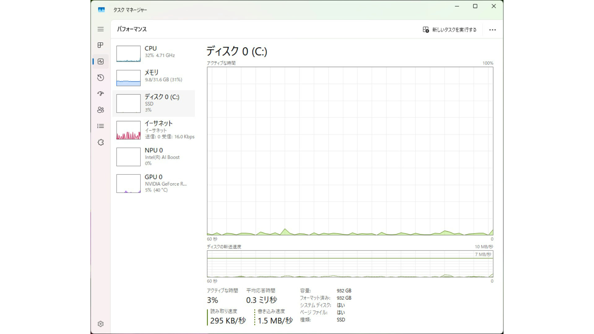This screenshot has height=334, width=594.
Task: Open the Services puzzle-piece icon
Action: 101,142
